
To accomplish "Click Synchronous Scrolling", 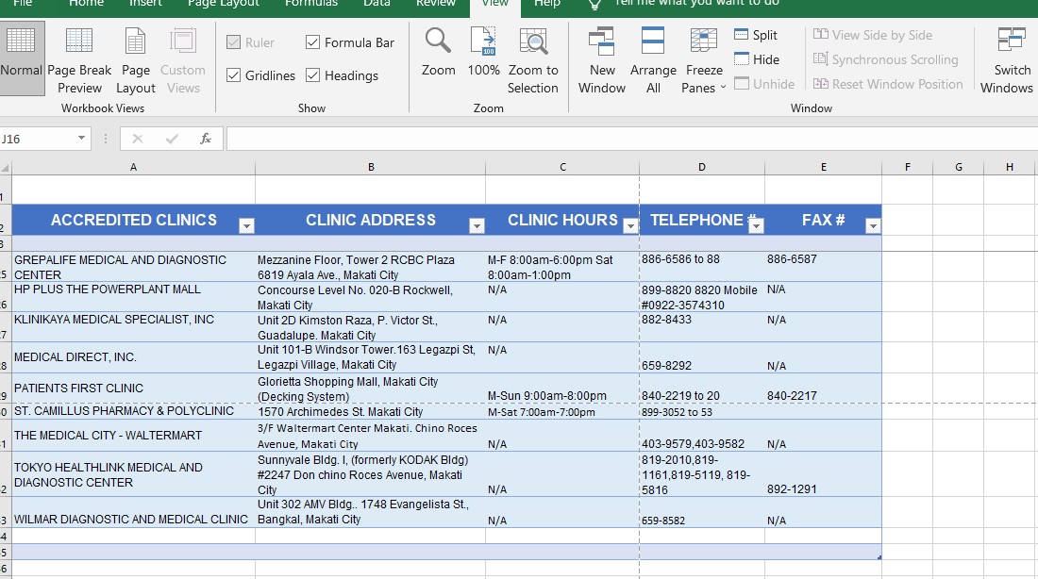I will click(x=886, y=59).
